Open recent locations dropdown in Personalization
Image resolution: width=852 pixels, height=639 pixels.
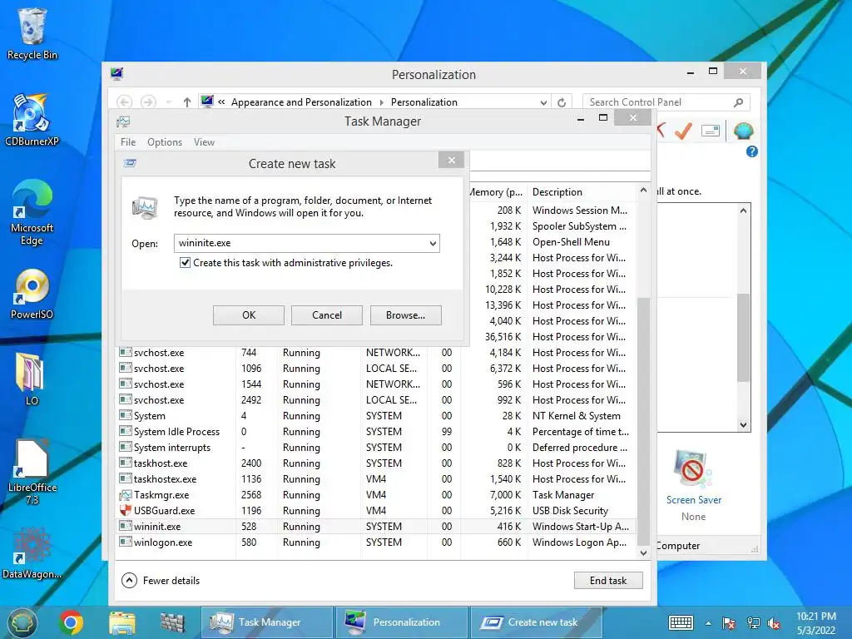pyautogui.click(x=169, y=102)
